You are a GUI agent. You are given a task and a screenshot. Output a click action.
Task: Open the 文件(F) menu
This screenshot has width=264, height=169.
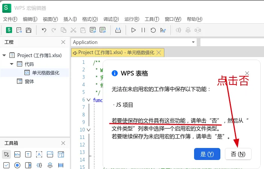pos(10,19)
